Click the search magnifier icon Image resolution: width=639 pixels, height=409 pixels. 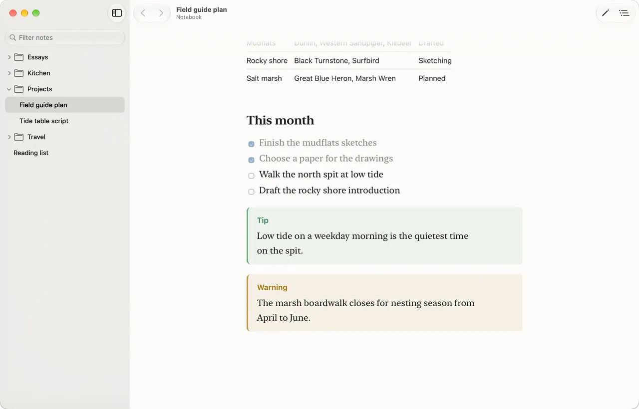point(13,37)
